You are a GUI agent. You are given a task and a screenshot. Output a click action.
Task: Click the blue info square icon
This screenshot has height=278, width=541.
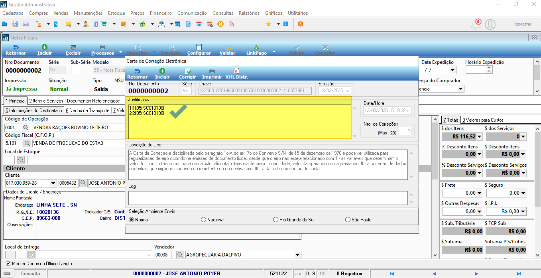tap(285, 24)
